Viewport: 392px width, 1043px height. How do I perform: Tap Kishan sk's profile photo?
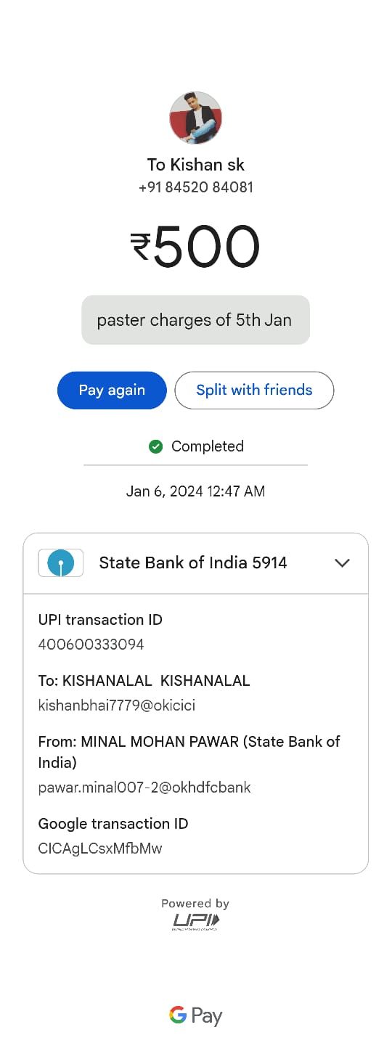click(195, 118)
